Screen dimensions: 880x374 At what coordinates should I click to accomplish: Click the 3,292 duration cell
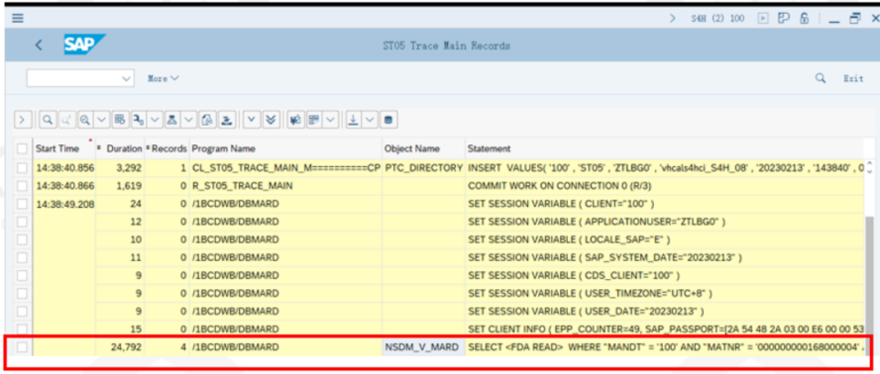(120, 167)
